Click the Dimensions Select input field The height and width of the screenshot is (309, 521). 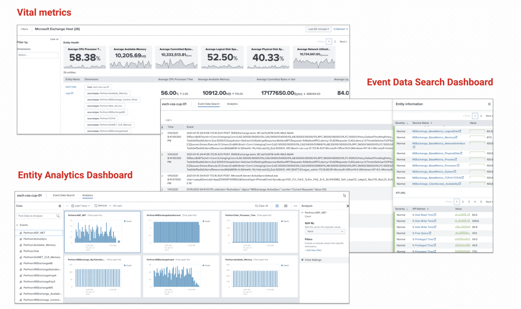[x=37, y=55]
